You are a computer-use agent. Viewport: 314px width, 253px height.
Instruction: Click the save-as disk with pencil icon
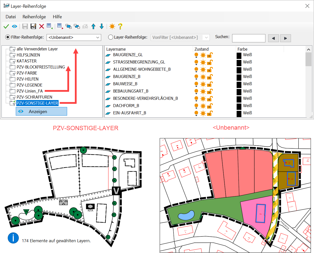[x=33, y=26]
